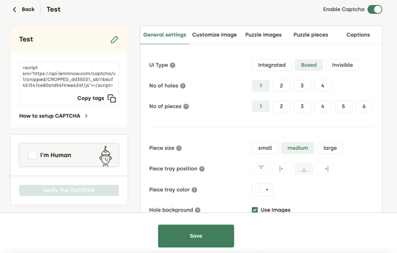Image resolution: width=397 pixels, height=253 pixels.
Task: Select Integrated UI type
Action: [x=272, y=65]
